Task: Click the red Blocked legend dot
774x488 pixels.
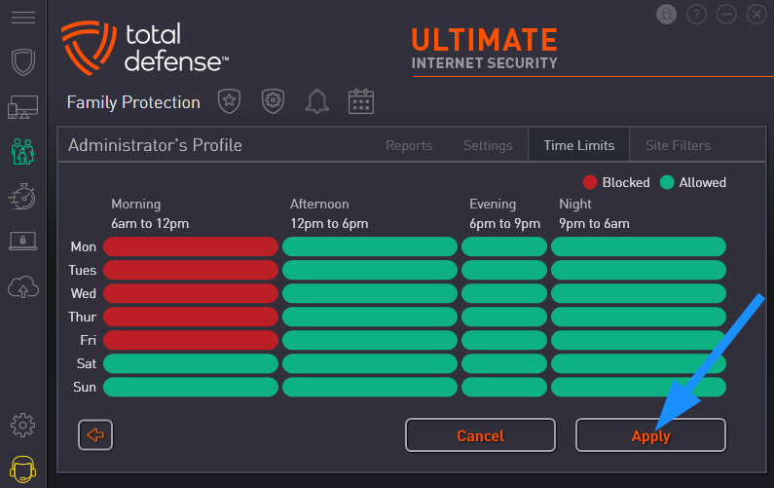Action: pos(589,182)
